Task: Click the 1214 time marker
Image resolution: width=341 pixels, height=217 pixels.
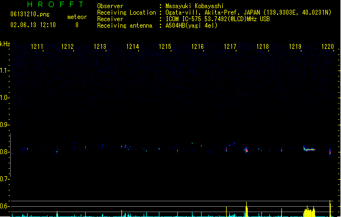Action: coord(133,47)
